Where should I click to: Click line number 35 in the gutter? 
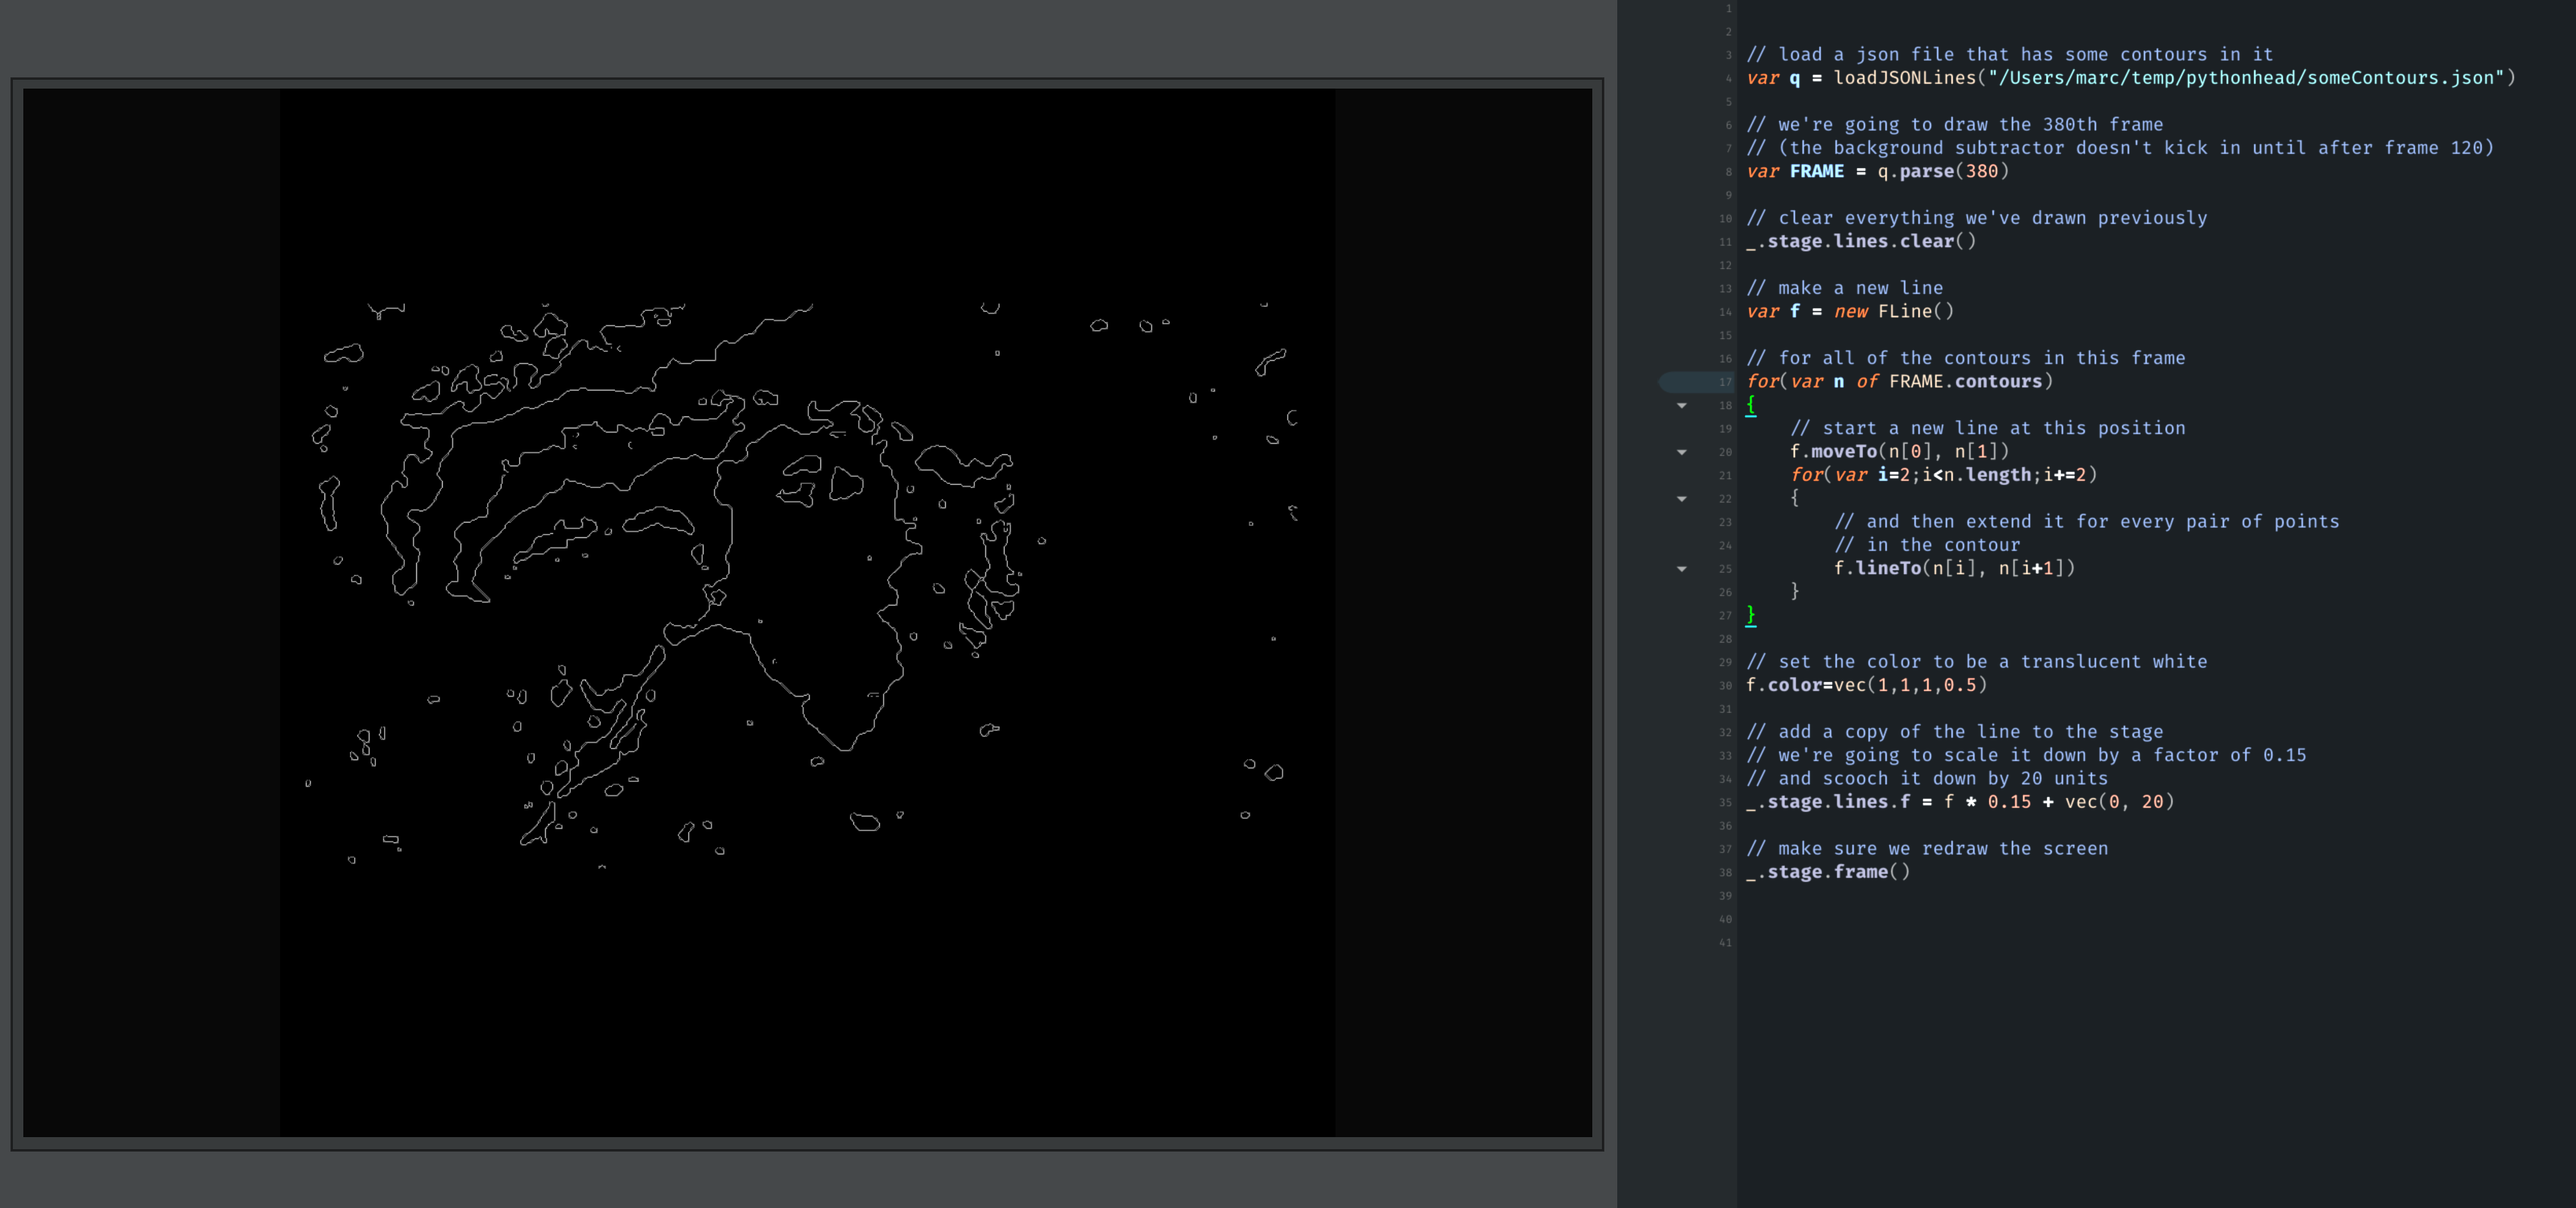pyautogui.click(x=1725, y=803)
